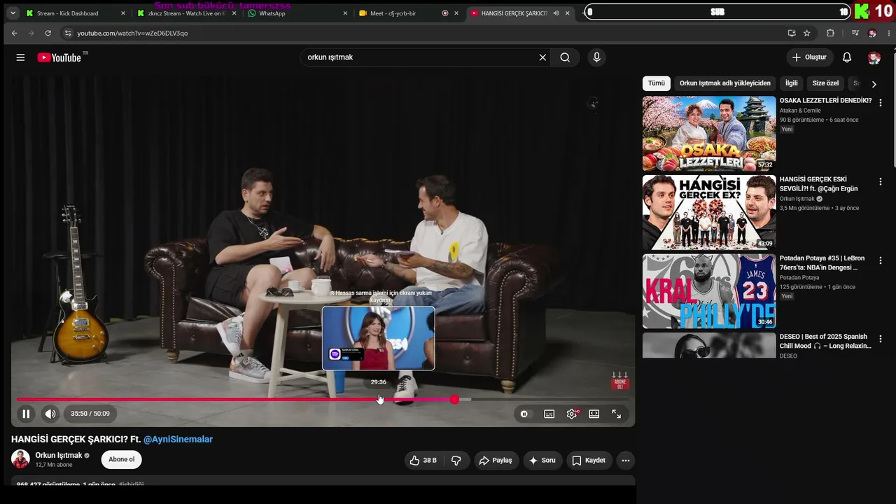Click the Soru button
The image size is (896, 504).
coord(542,460)
